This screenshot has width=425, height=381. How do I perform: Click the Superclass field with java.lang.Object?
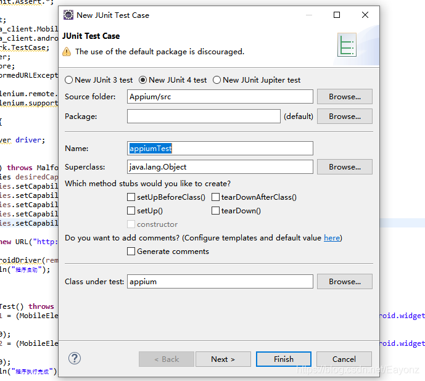[220, 166]
